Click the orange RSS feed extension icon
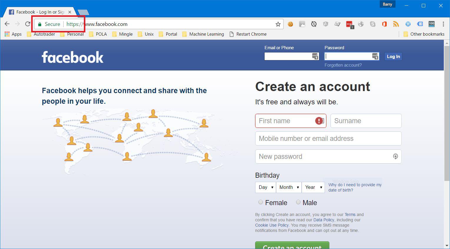Viewport: 450px width, 249px height. [396, 24]
